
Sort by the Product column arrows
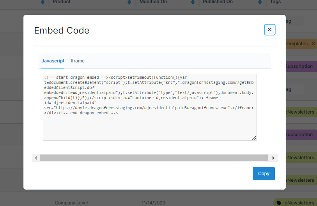(129, 2)
